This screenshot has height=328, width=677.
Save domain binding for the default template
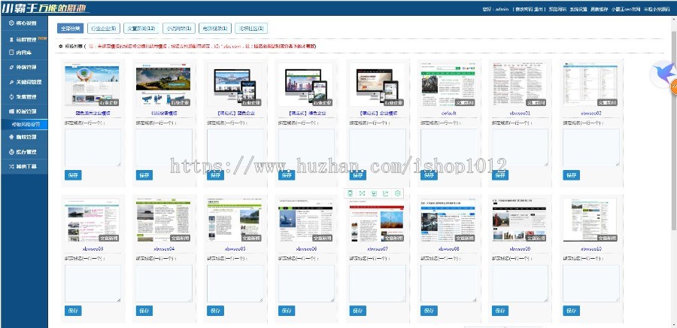coord(429,175)
